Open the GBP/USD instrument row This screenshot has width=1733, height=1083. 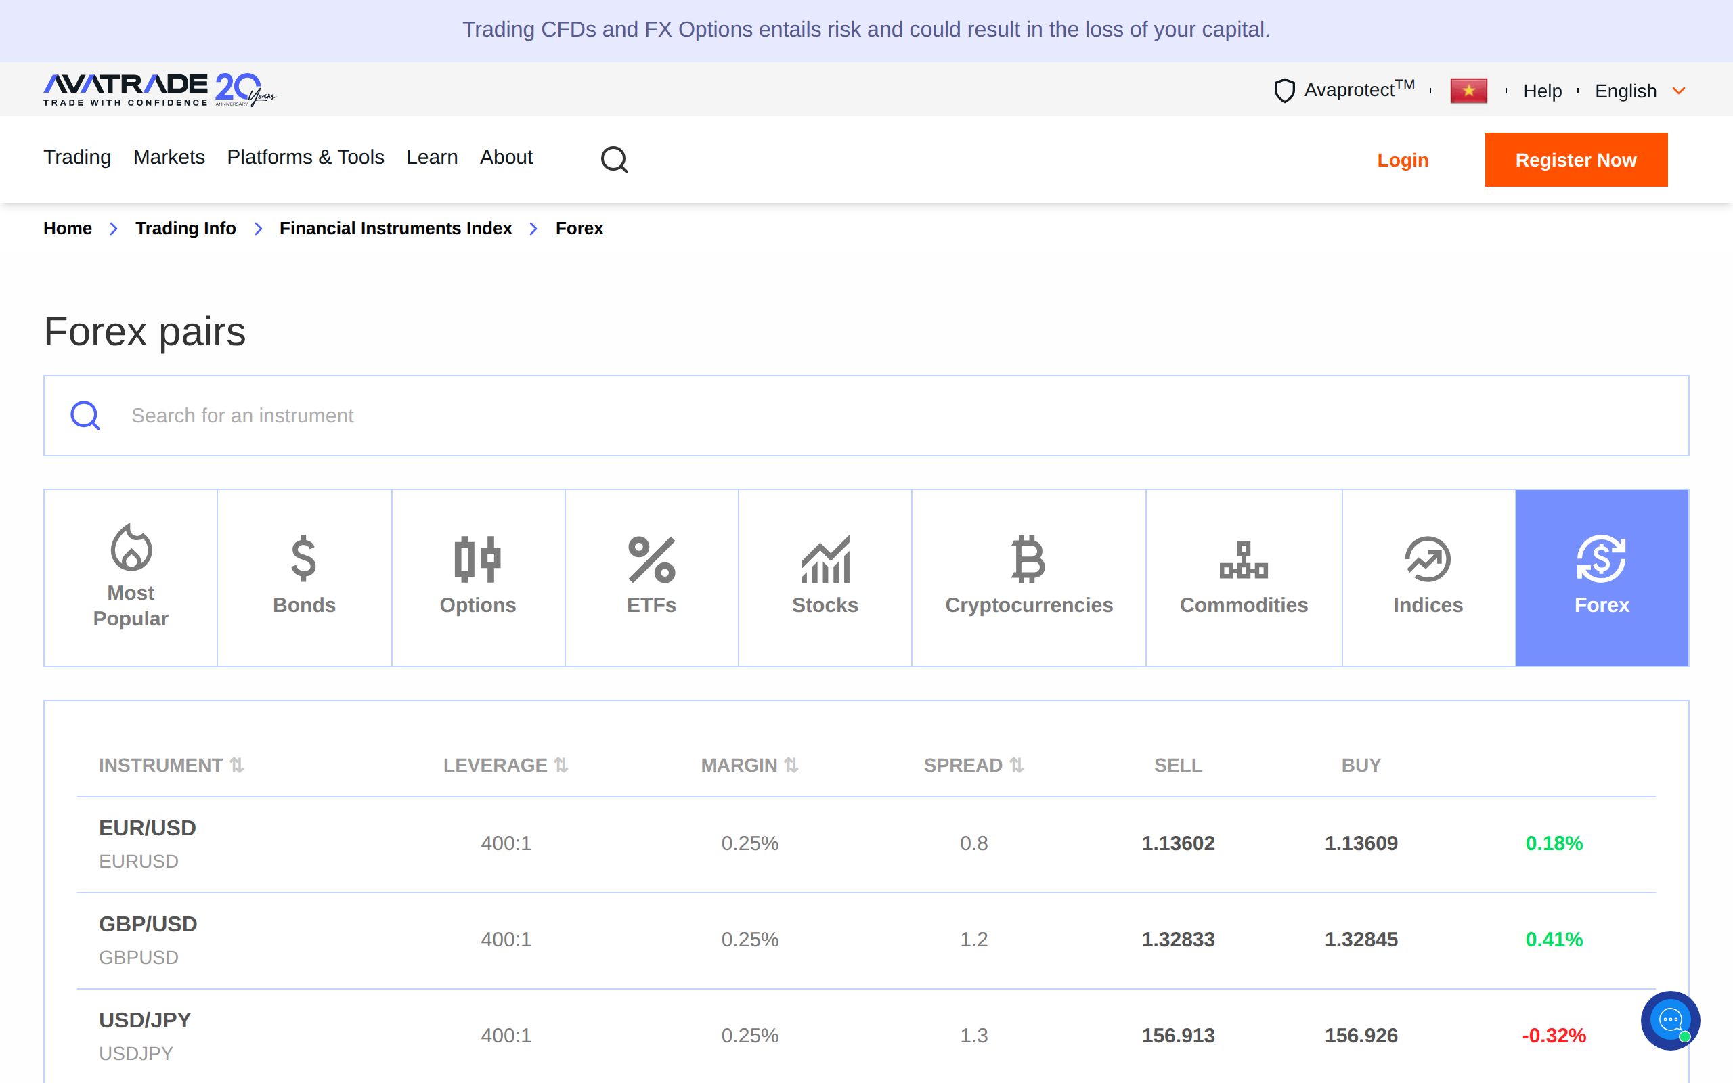(866, 940)
